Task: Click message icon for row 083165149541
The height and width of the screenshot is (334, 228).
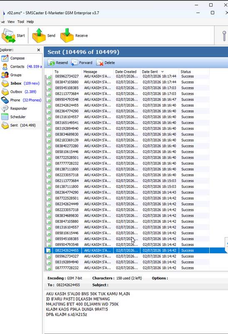Action: (48, 123)
